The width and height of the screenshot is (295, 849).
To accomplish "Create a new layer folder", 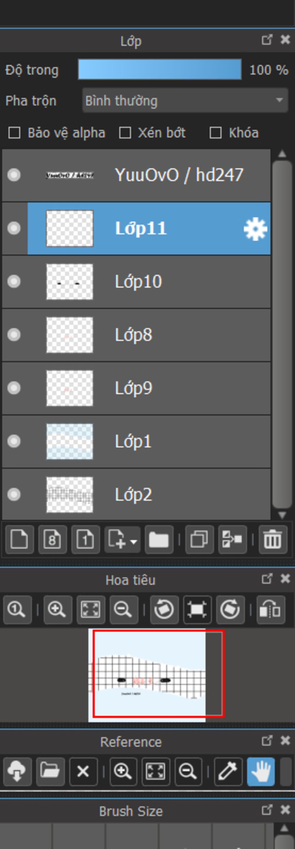I will [159, 539].
